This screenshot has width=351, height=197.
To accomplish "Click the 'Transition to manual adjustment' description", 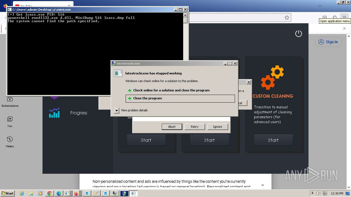I will click(x=273, y=114).
